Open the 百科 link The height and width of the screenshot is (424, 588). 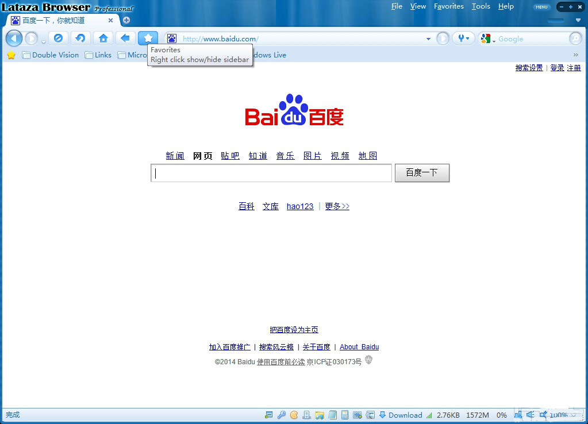247,206
